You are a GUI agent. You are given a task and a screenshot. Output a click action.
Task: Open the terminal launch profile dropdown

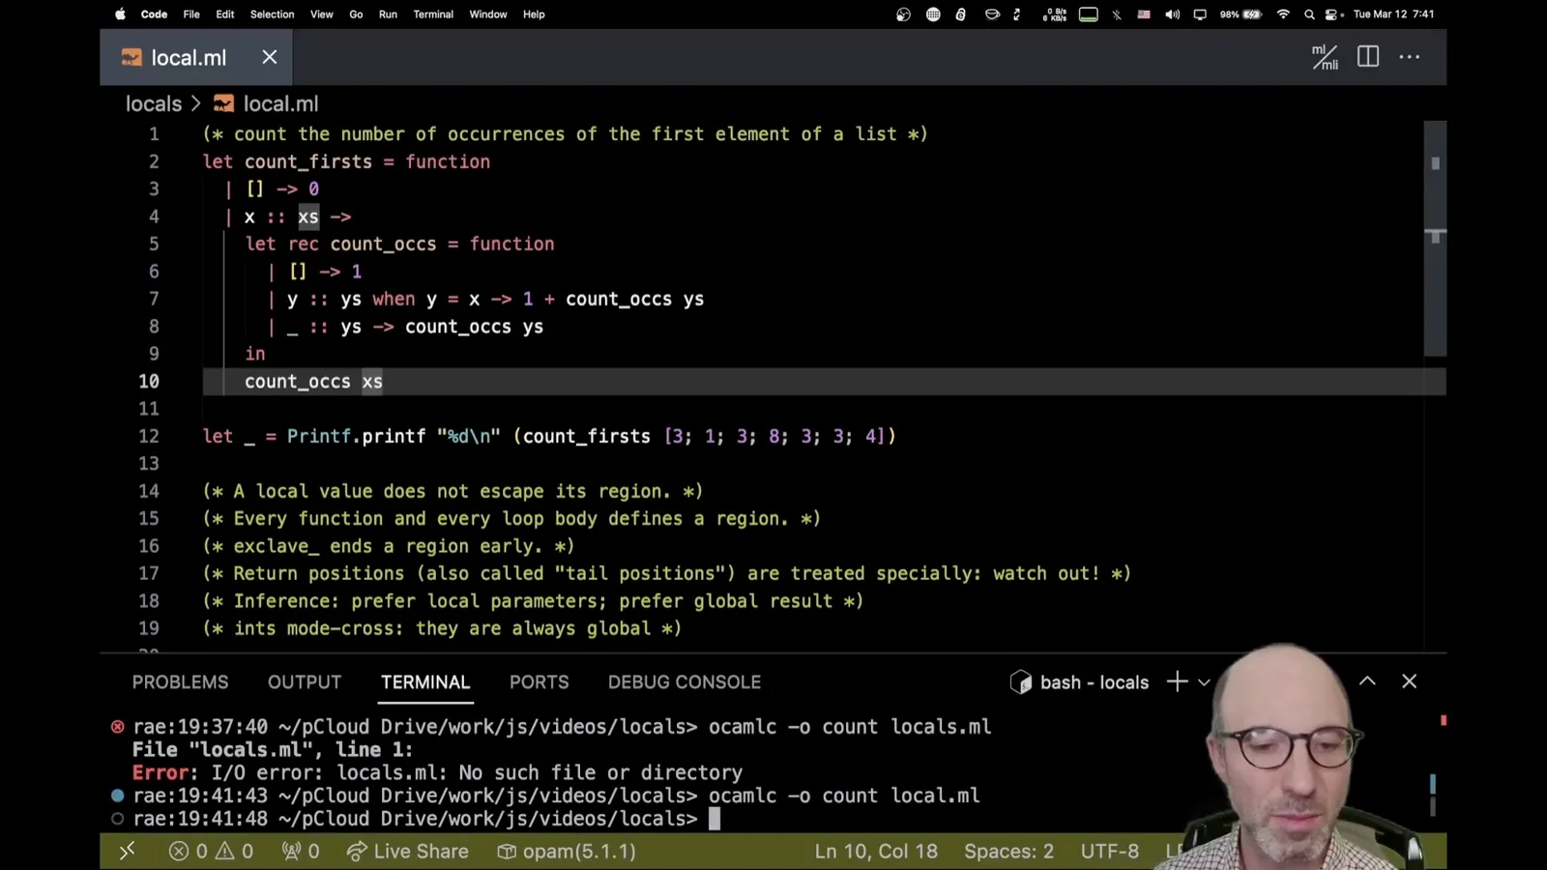click(x=1204, y=682)
